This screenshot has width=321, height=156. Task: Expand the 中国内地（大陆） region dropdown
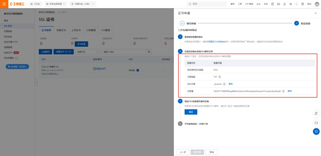pyautogui.click(x=83, y=4)
